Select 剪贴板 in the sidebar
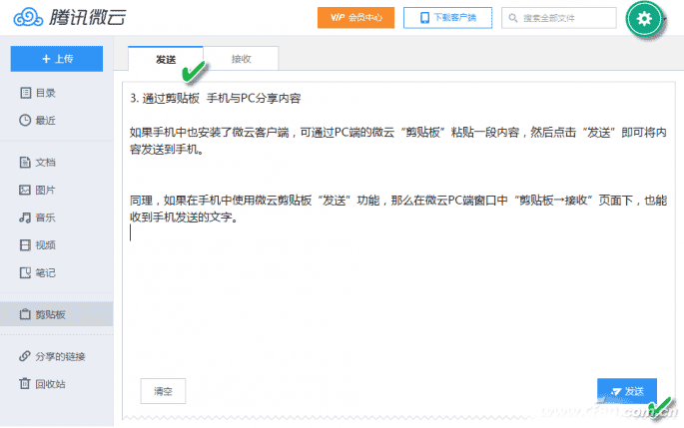 57,314
